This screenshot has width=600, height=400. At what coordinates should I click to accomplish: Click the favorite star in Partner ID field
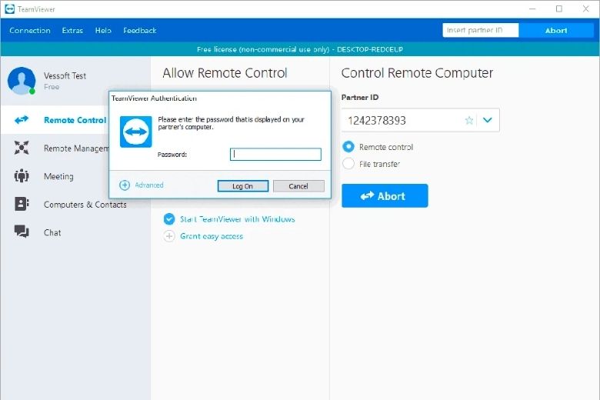tap(469, 121)
